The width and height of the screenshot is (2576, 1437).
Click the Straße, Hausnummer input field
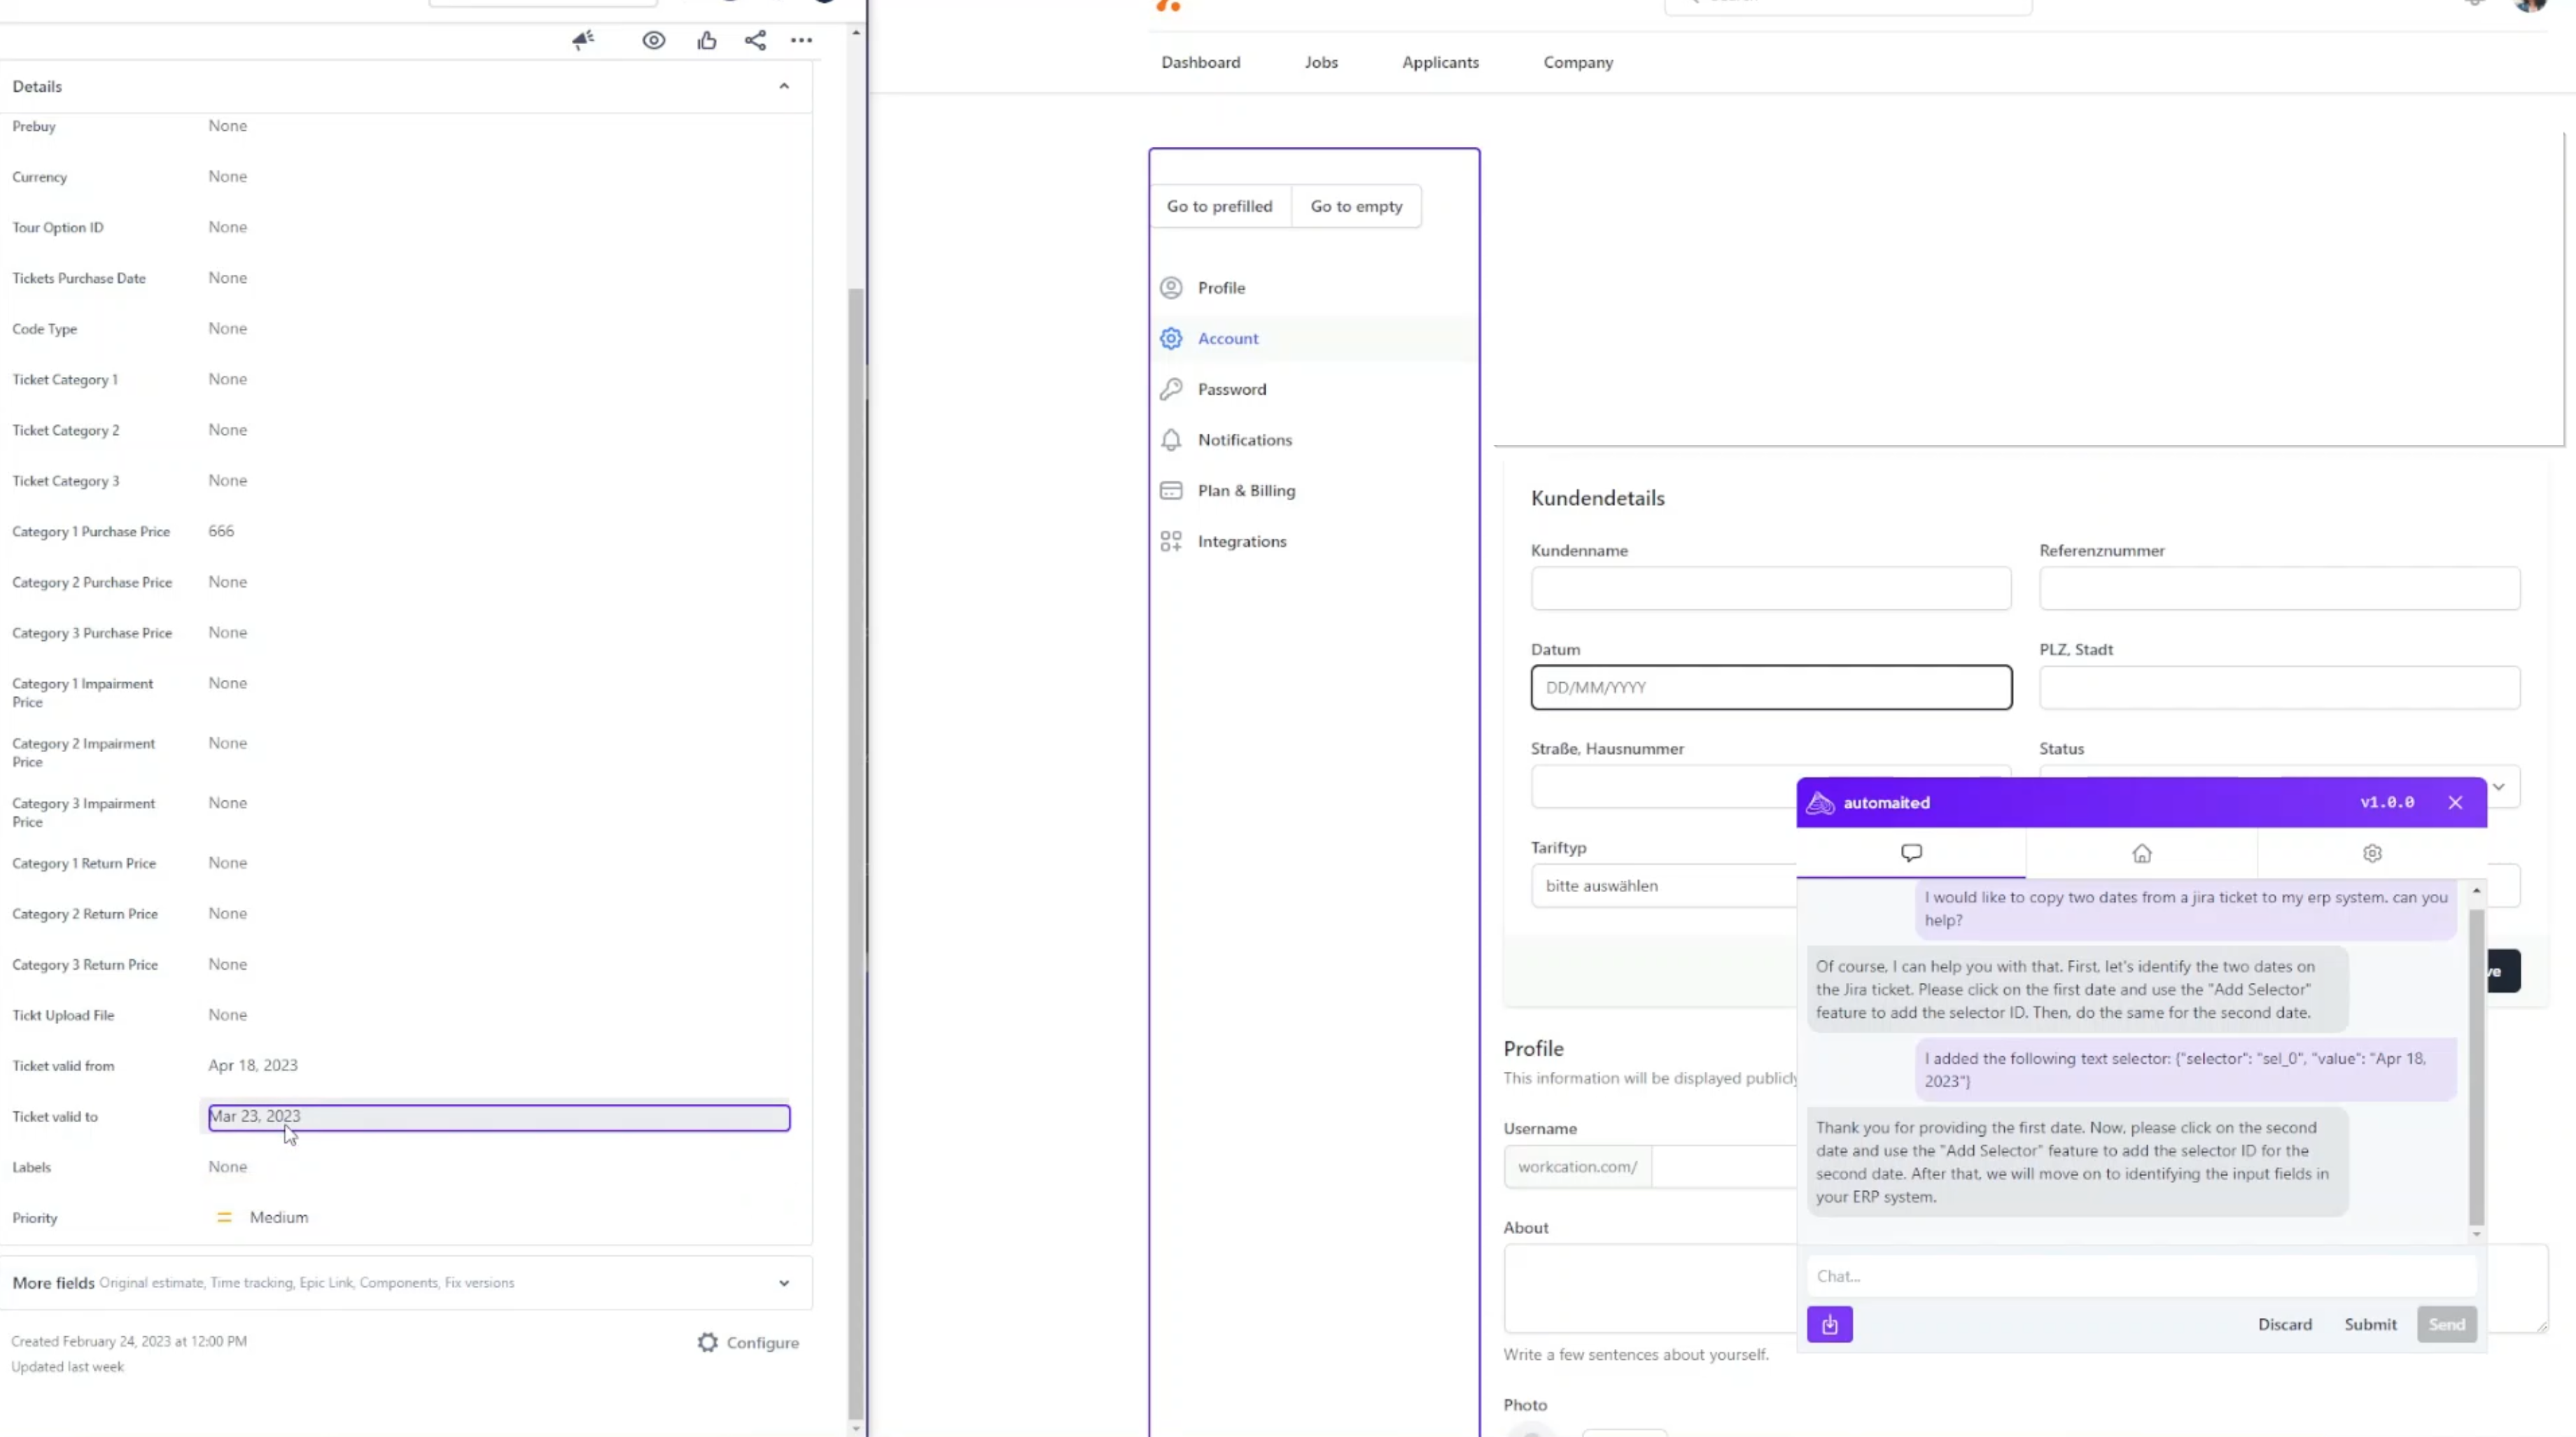pos(1663,786)
